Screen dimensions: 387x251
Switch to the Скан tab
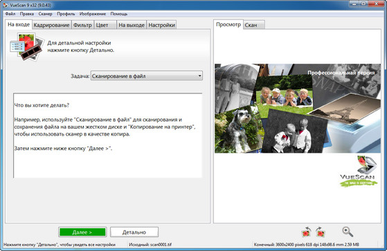(254, 25)
